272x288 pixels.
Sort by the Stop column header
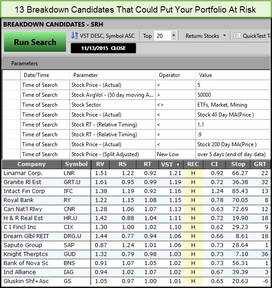[x=238, y=164]
